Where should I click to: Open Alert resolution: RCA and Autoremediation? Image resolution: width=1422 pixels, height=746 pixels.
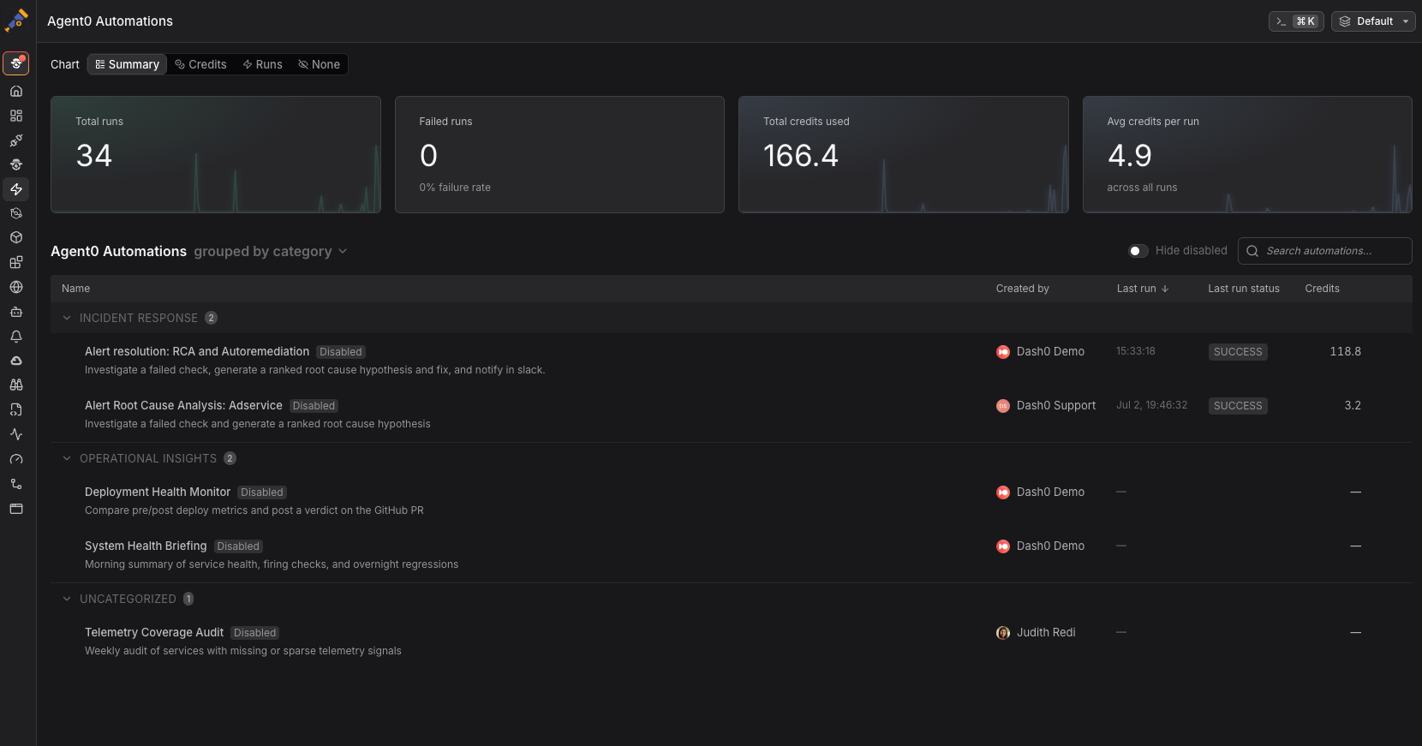(x=197, y=351)
